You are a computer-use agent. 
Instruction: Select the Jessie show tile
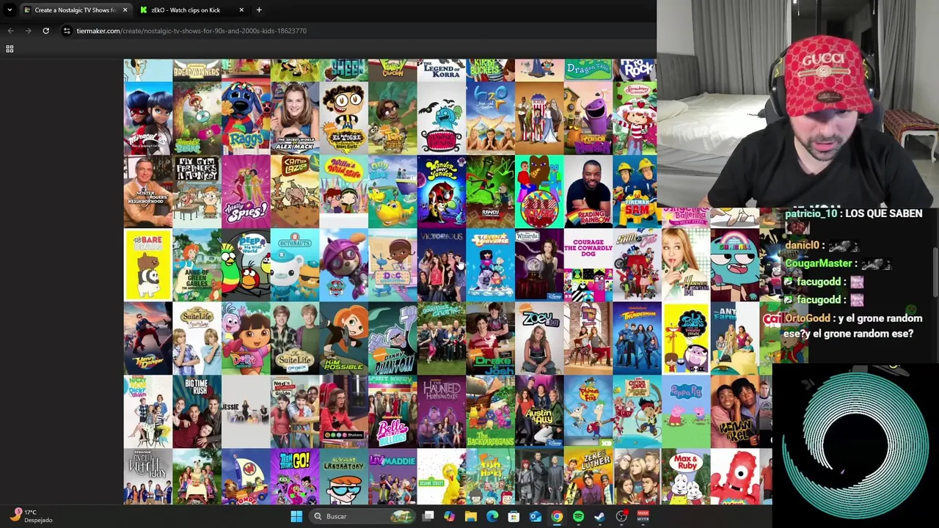click(x=246, y=411)
